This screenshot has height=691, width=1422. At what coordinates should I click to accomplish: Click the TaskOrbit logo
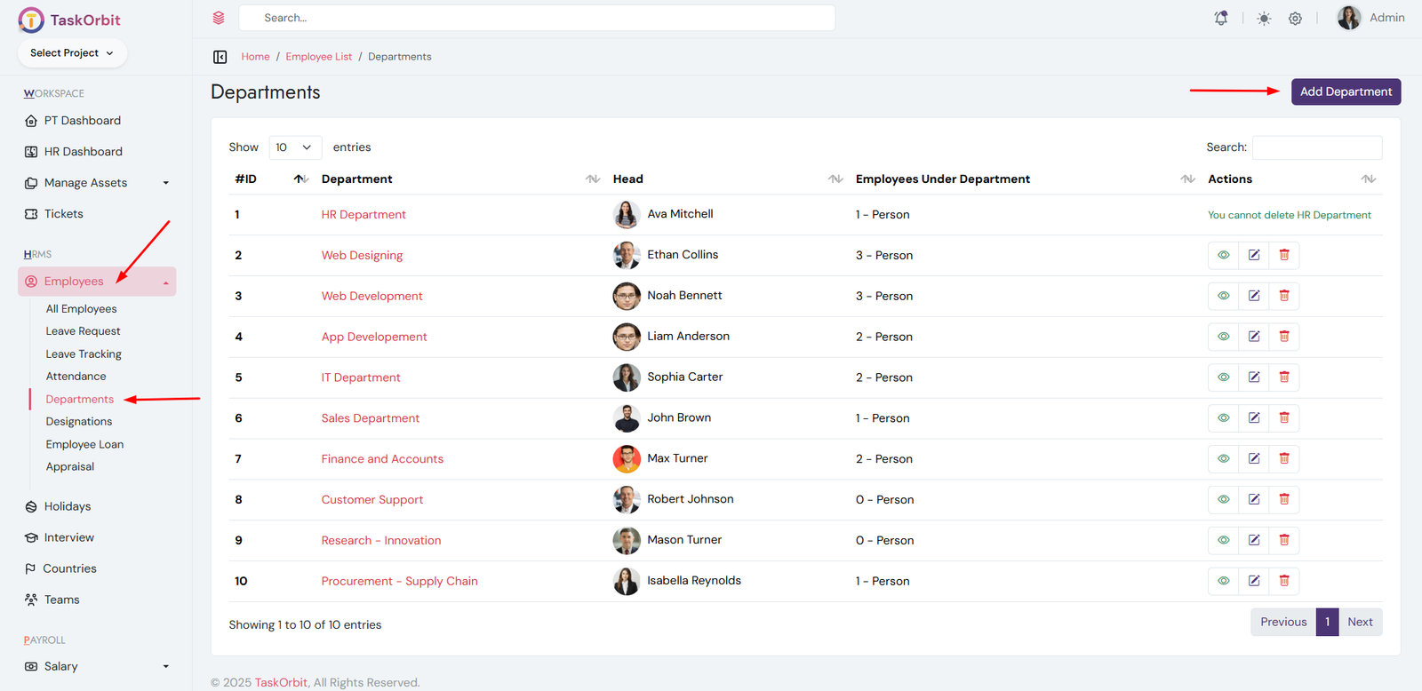click(x=69, y=20)
